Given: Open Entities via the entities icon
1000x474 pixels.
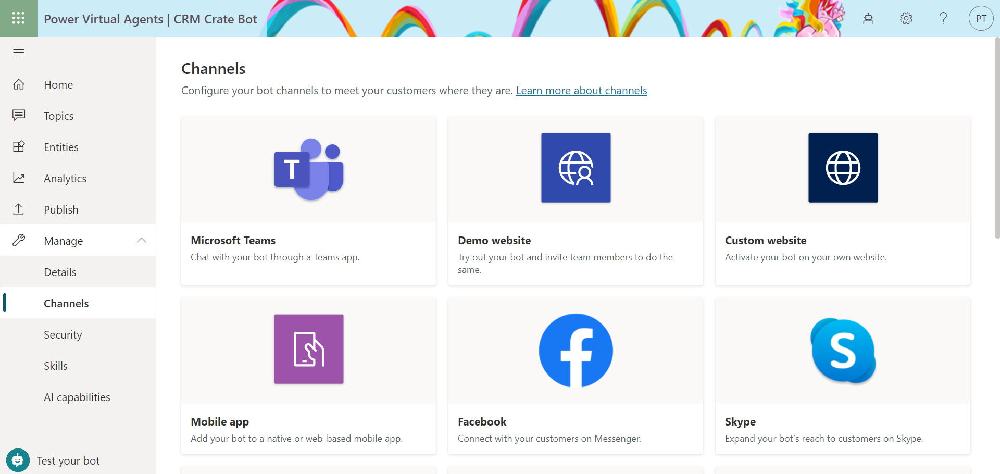Looking at the screenshot, I should tap(18, 146).
